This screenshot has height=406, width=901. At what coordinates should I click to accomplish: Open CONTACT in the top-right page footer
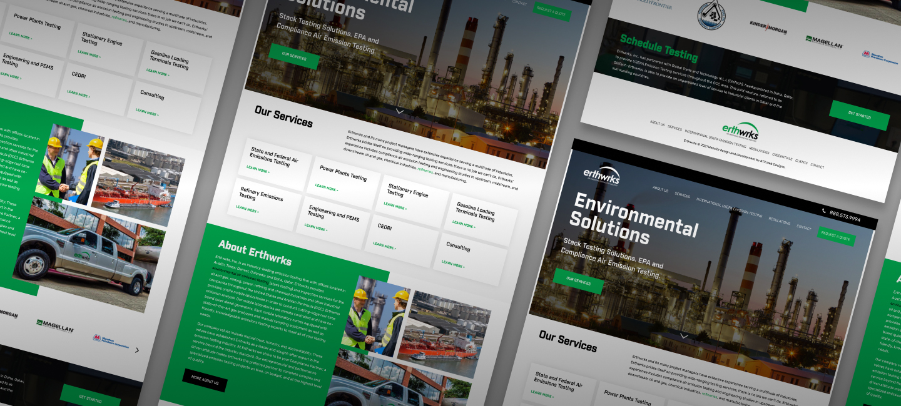pyautogui.click(x=817, y=166)
